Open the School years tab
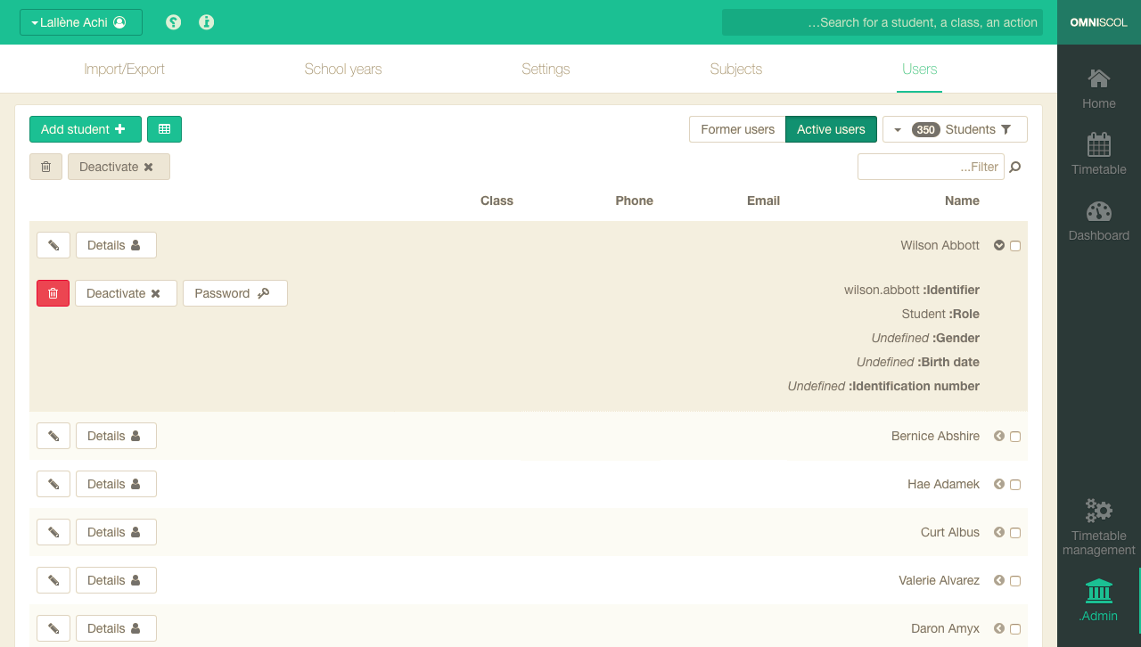Viewport: 1141px width, 647px height. tap(342, 69)
